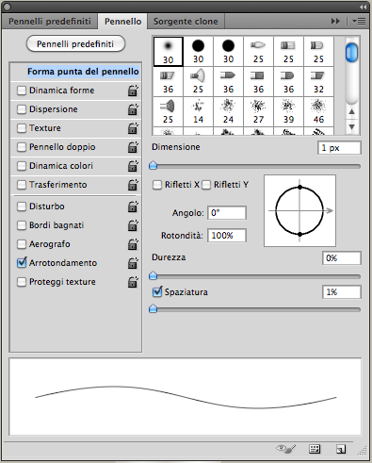Click brush list scroll down arrow
Image resolution: width=372 pixels, height=463 pixels.
(352, 127)
